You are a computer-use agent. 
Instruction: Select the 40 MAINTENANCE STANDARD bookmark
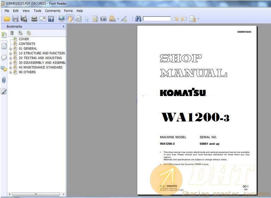click(x=41, y=67)
